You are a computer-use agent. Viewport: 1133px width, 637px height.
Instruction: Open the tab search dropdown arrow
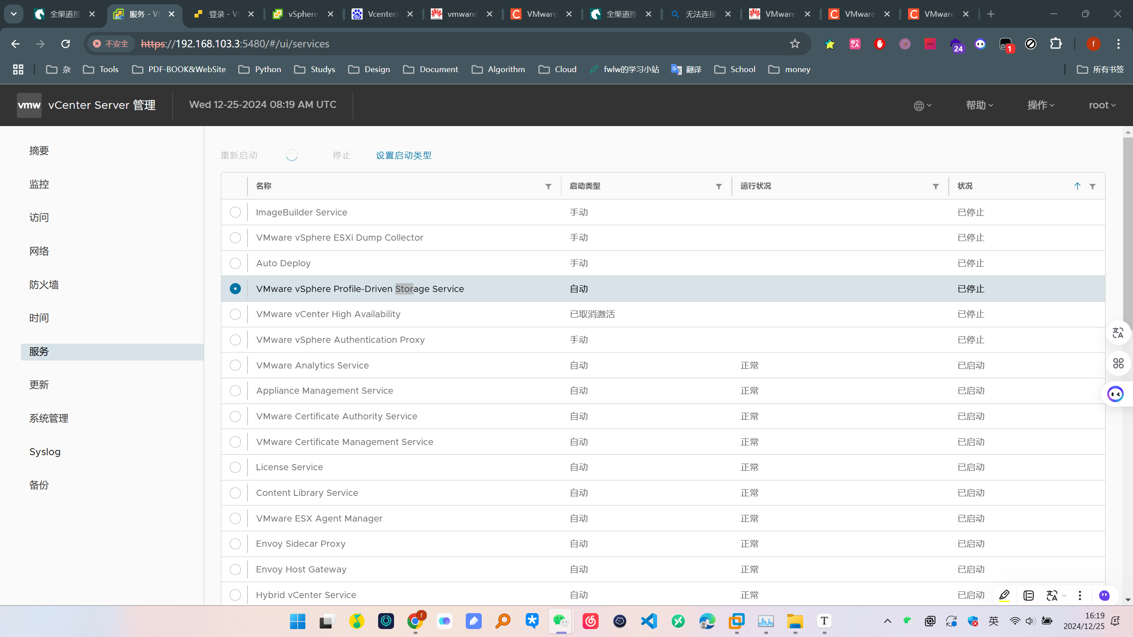[x=14, y=14]
